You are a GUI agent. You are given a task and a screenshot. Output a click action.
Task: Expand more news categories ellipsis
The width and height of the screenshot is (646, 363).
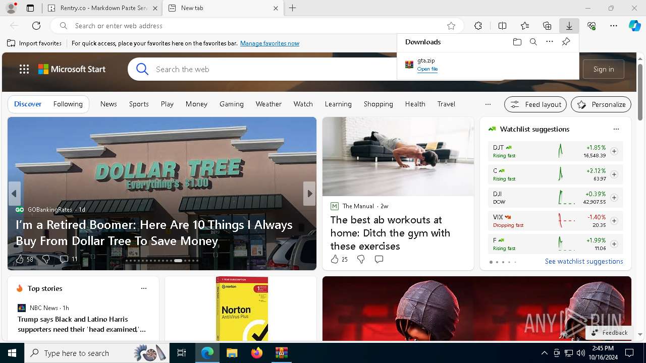point(488,104)
